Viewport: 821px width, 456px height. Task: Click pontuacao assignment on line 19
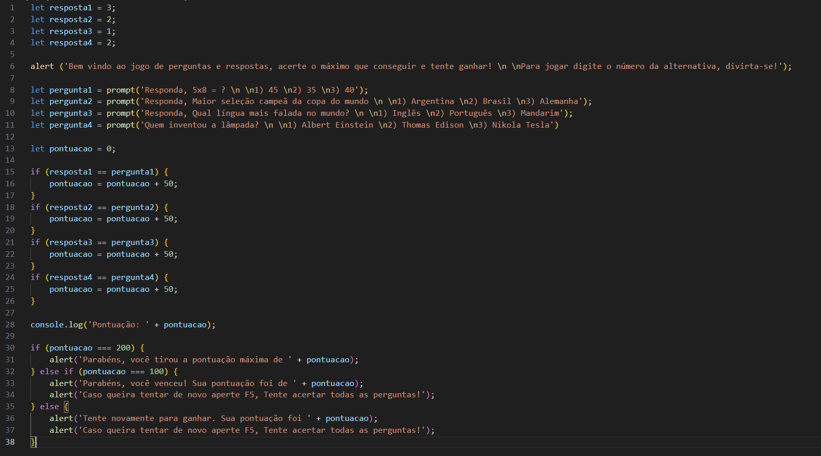113,219
